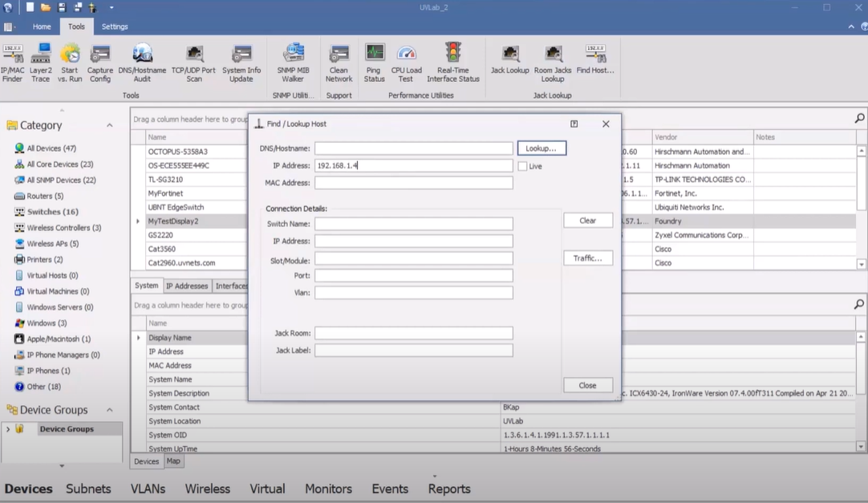Viewport: 868px width, 503px height.
Task: Open the SNMP MIB Walker
Action: (294, 63)
